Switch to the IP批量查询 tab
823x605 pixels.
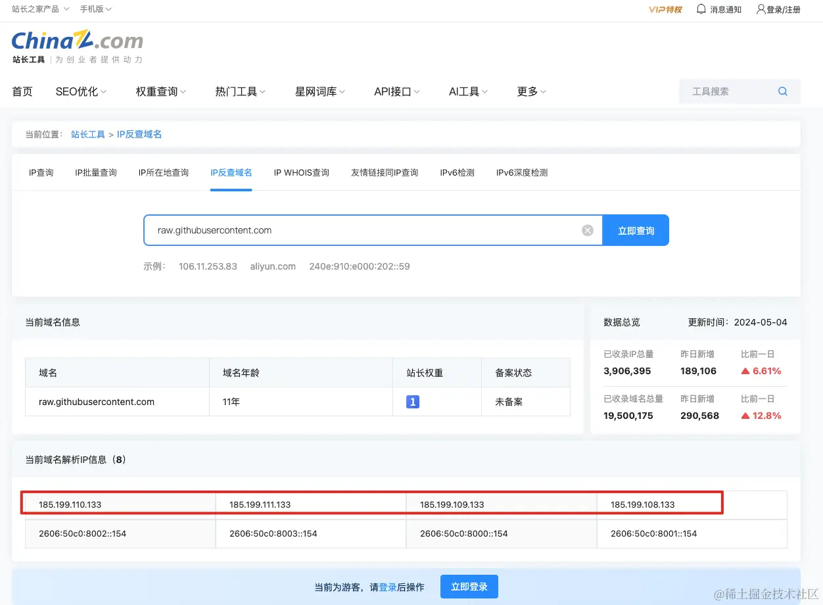[96, 172]
